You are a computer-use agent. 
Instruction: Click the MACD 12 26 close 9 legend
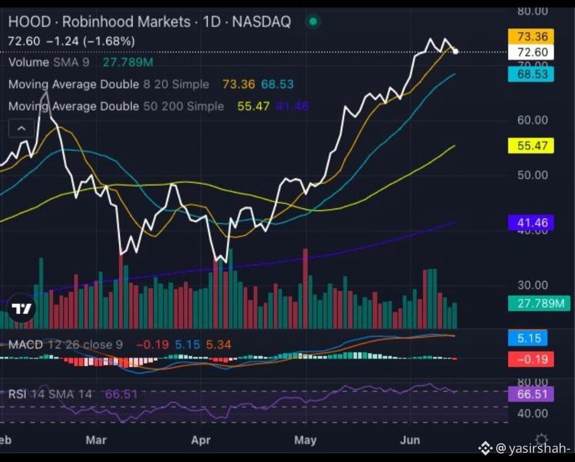[x=65, y=345]
